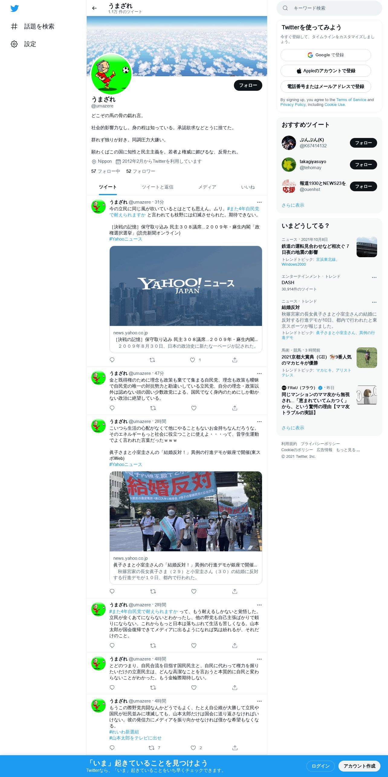Click the Twitter bird logo

[x=15, y=8]
